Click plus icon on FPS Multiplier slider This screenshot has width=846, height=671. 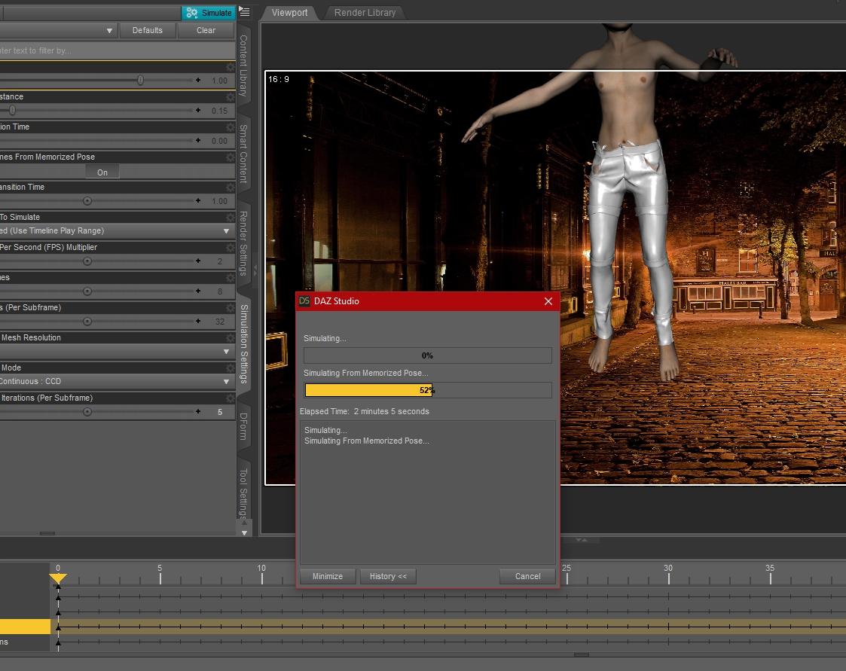click(x=198, y=261)
